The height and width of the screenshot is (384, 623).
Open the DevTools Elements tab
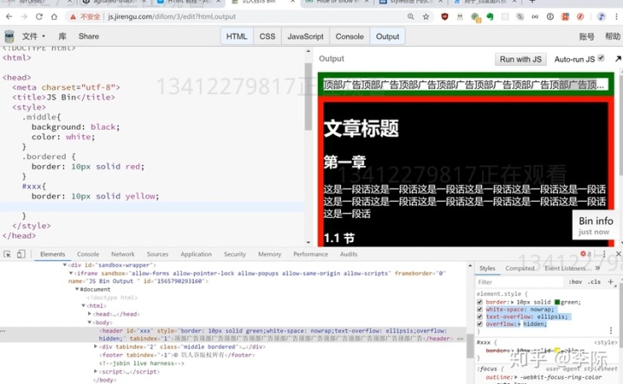[x=53, y=254]
